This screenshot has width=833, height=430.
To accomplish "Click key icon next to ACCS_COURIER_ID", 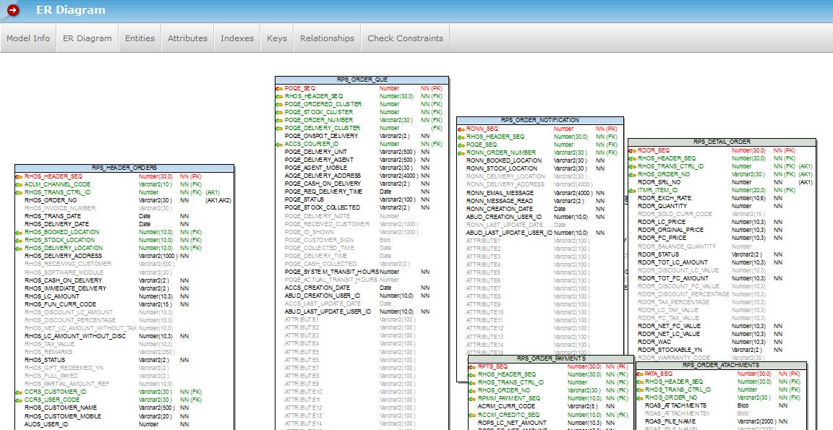I will tap(279, 144).
